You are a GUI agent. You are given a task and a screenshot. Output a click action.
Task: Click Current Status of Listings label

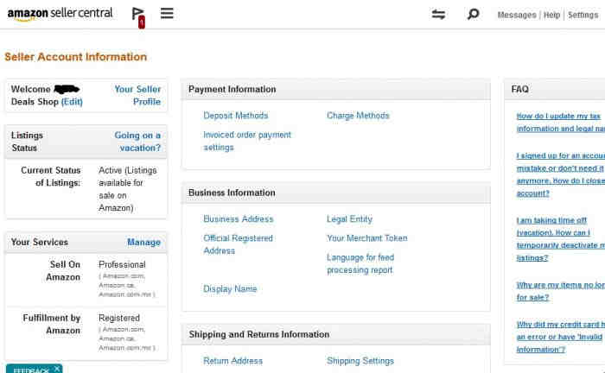[x=50, y=176]
